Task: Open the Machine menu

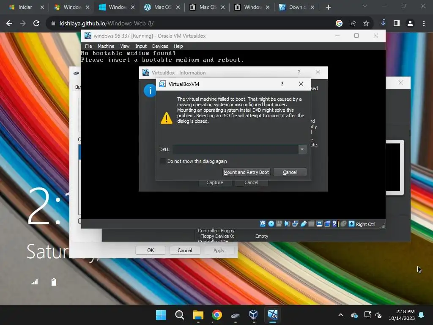Action: [106, 46]
